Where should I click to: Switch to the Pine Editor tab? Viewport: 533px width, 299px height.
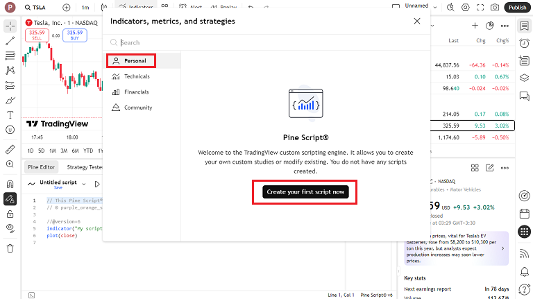[x=41, y=166]
